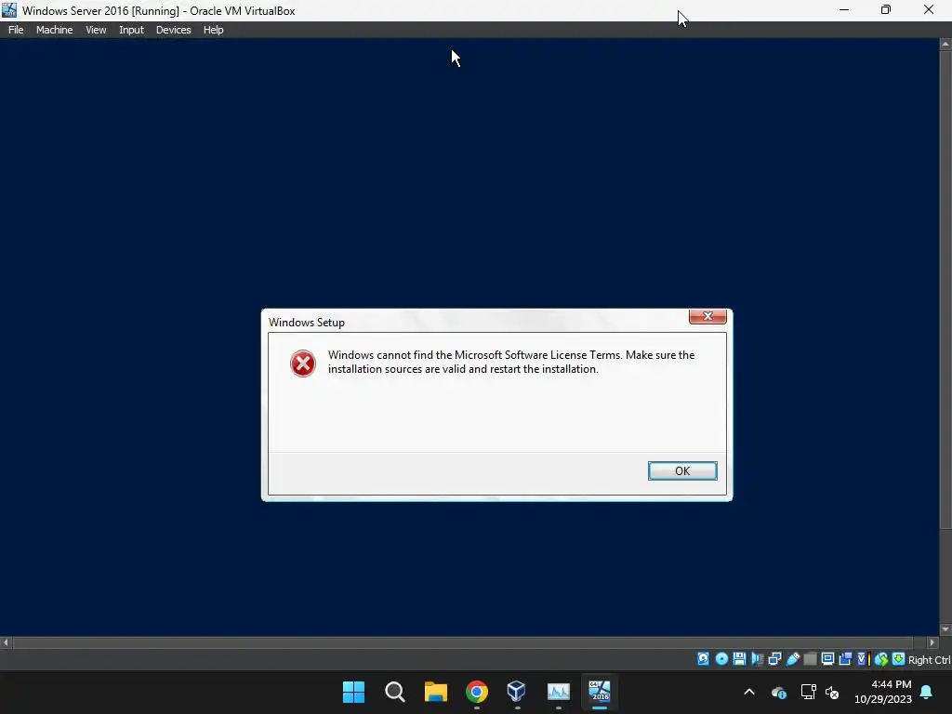Open File Explorer from the taskbar
The height and width of the screenshot is (714, 952).
coord(435,692)
